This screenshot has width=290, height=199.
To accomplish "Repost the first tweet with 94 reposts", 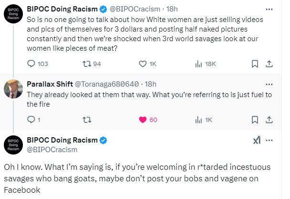I will click(x=92, y=64).
